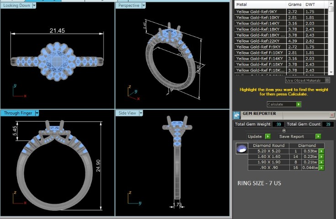Activate the Through Finger viewport label

(x=18, y=113)
